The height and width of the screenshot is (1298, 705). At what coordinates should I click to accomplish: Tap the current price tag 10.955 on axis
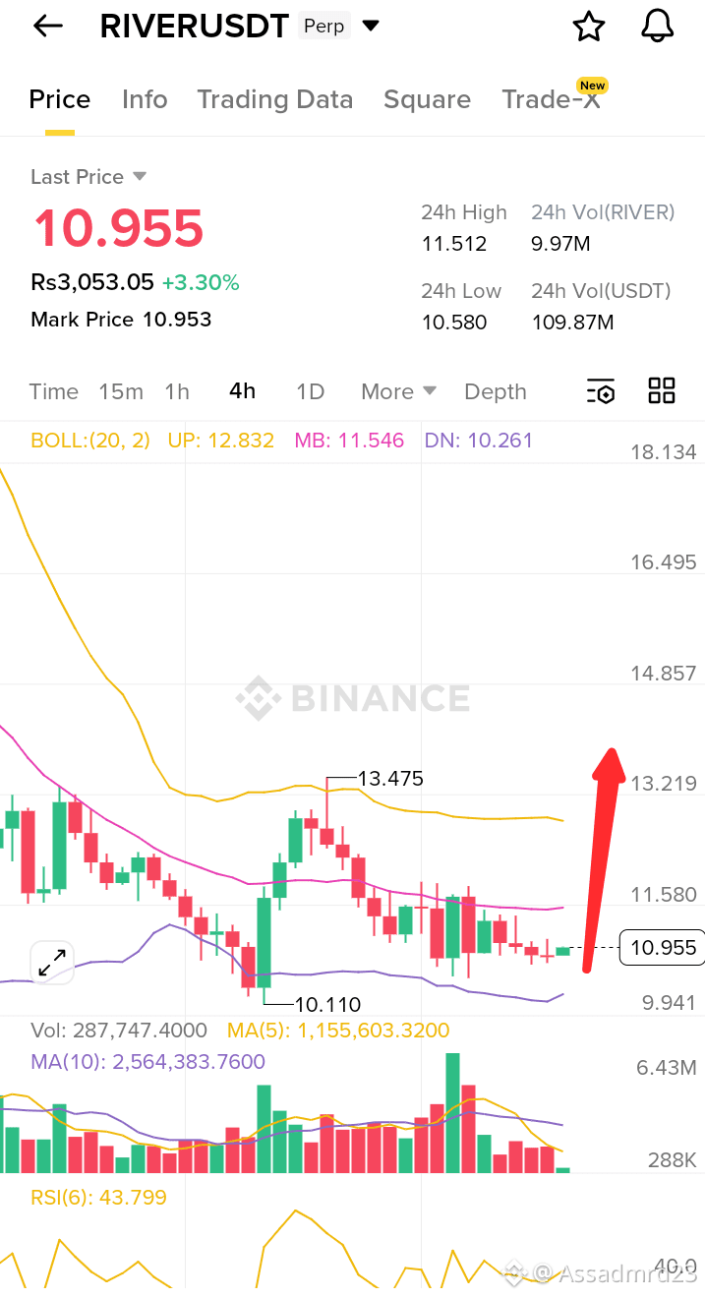[663, 948]
